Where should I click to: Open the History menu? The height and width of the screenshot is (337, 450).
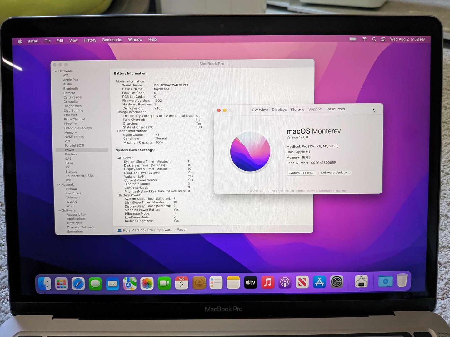tap(90, 40)
